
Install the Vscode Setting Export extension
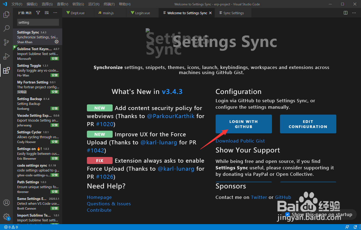point(55,125)
